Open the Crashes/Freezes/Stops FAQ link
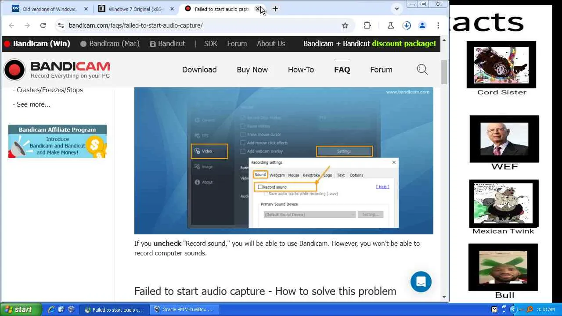 [x=50, y=90]
